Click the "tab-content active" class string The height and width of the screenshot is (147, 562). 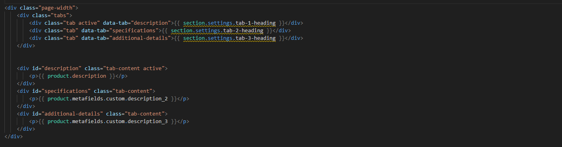tap(134, 69)
